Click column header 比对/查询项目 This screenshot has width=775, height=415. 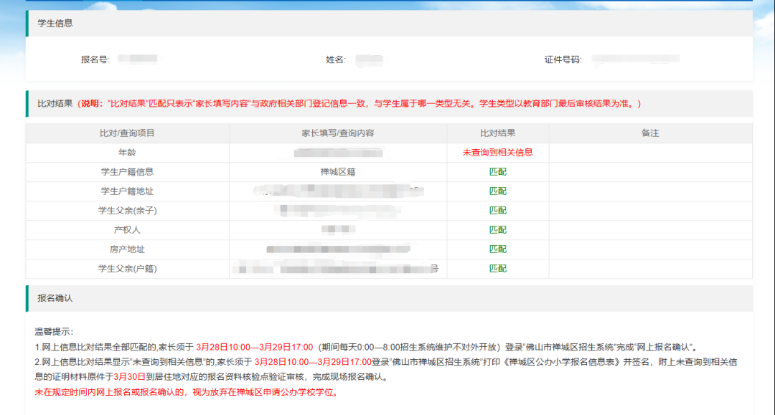point(127,133)
